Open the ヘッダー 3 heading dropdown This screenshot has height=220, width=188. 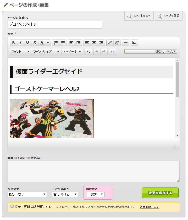click(72, 52)
